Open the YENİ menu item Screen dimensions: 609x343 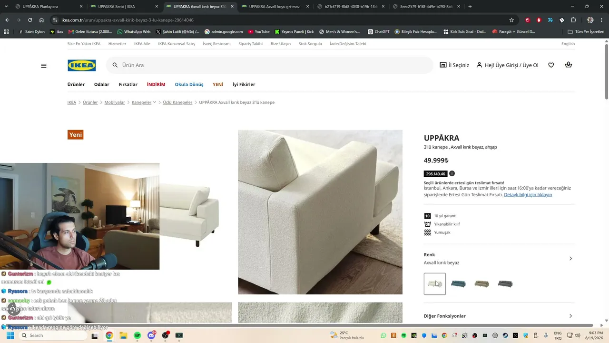218,84
